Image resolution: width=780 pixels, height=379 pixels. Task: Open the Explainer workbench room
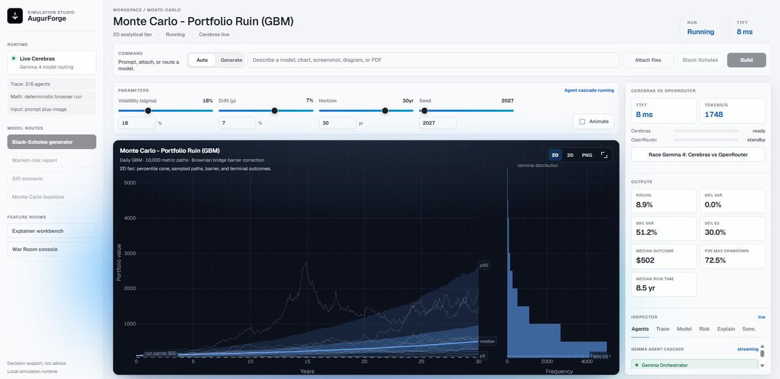(52, 231)
